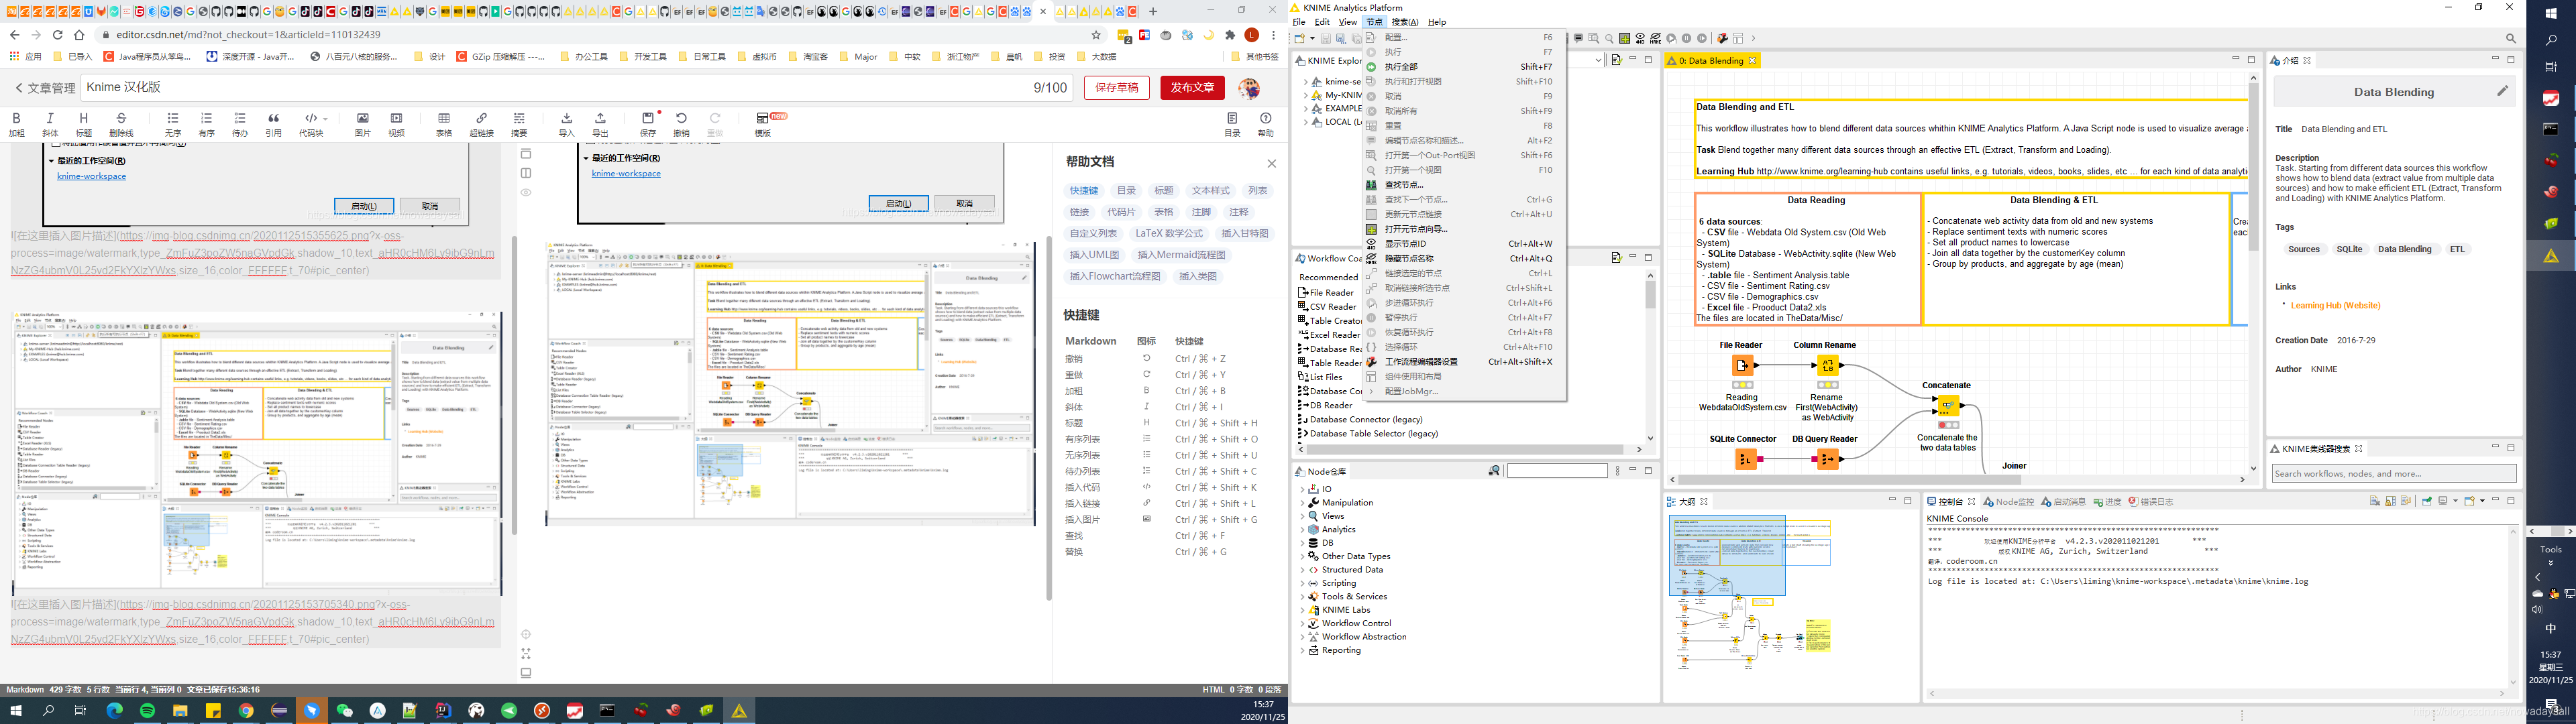Toggle node ID display with the #ID toolbar button
2576x724 pixels.
click(x=1641, y=38)
